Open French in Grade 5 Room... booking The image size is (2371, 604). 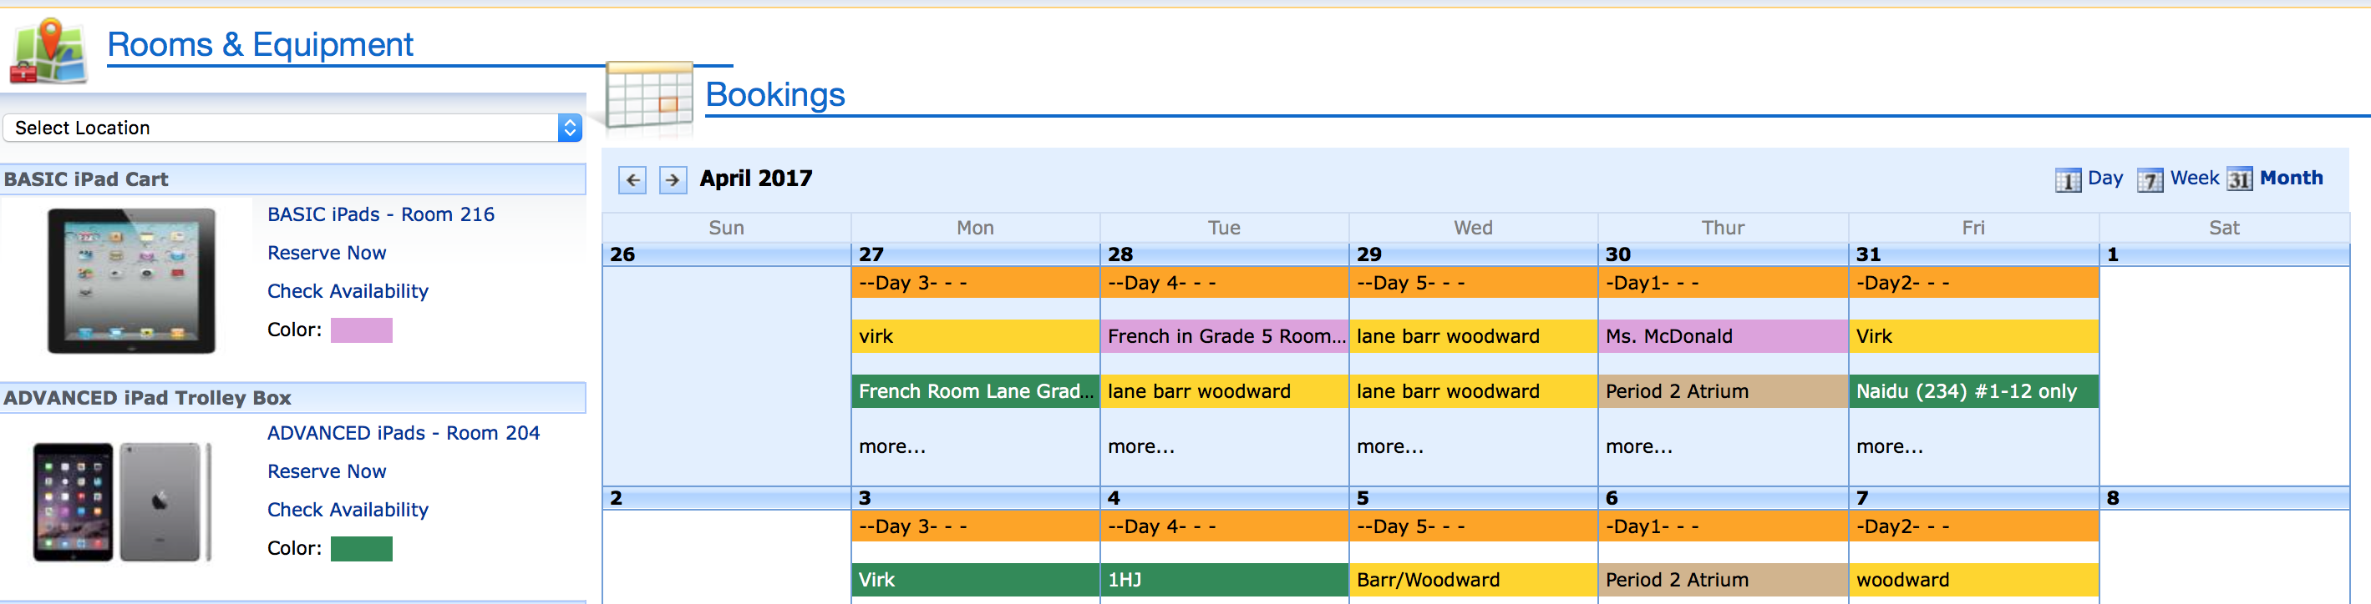coord(1225,336)
